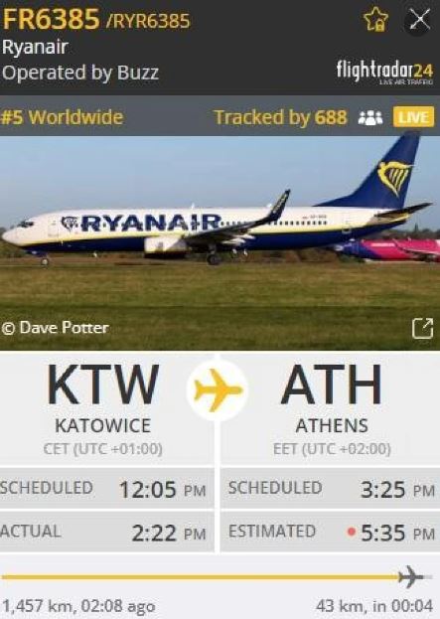
Task: Click the yellow airplane route icon
Action: click(218, 390)
